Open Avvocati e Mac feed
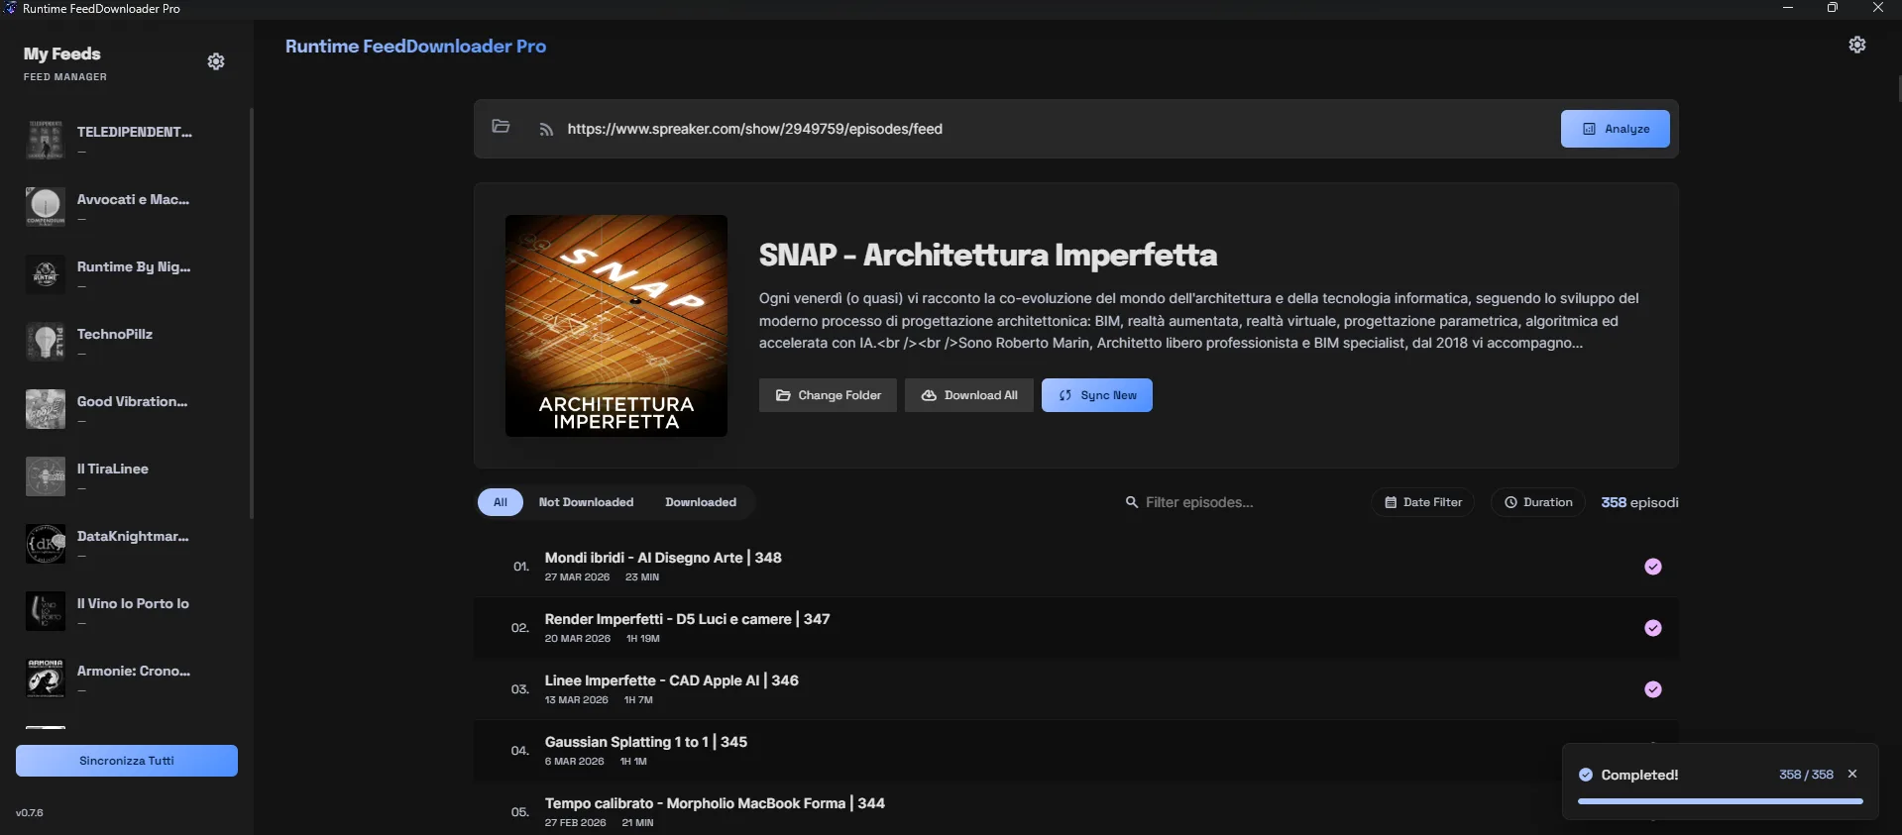The image size is (1902, 835). pyautogui.click(x=126, y=207)
